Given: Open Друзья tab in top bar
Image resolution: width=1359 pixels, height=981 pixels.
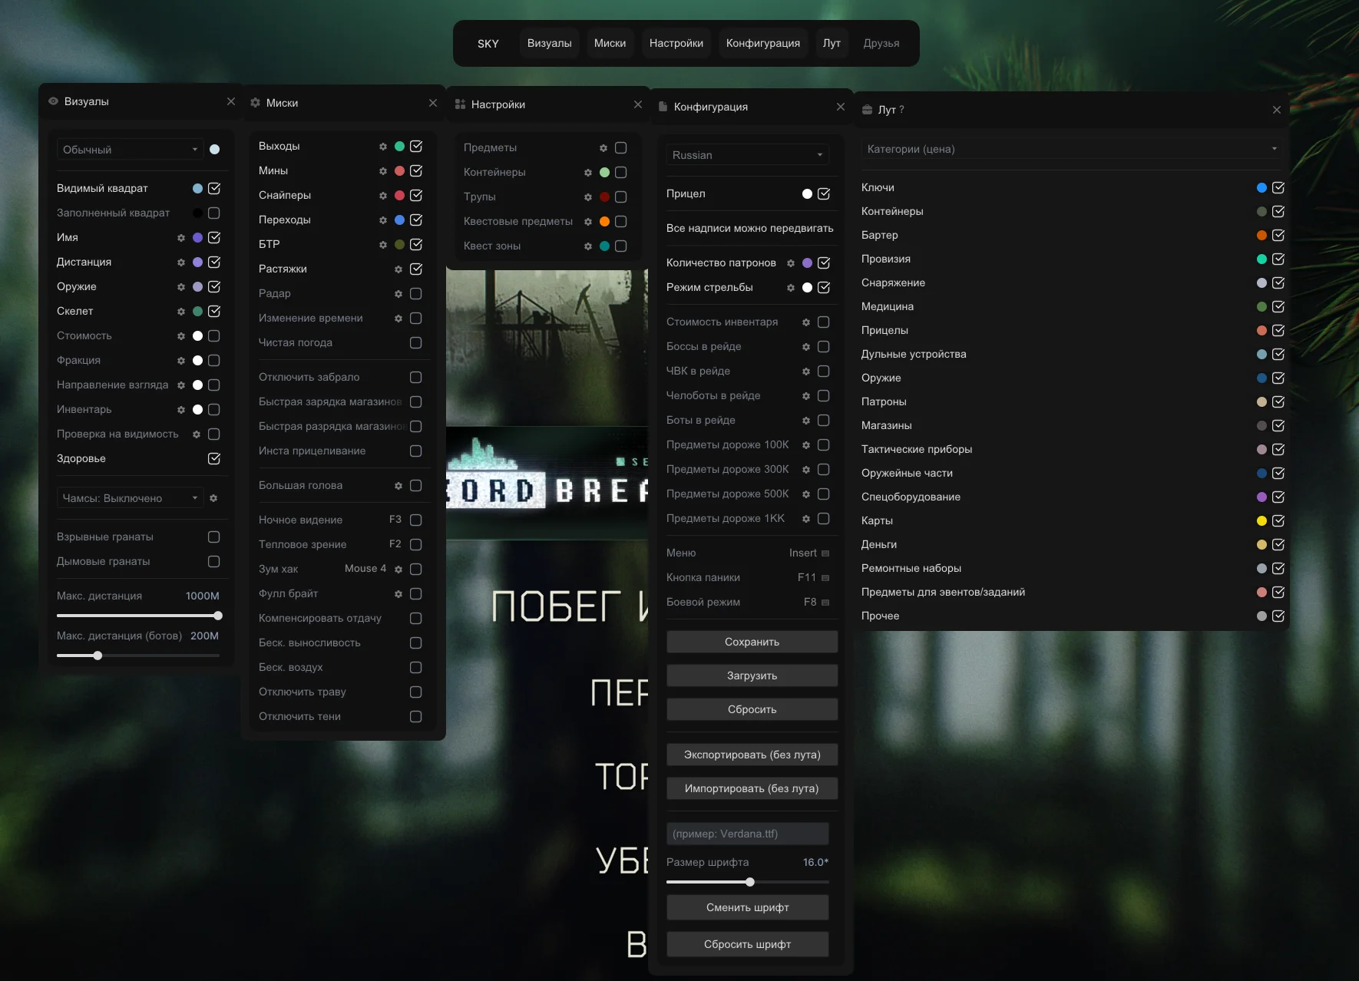Looking at the screenshot, I should [881, 43].
